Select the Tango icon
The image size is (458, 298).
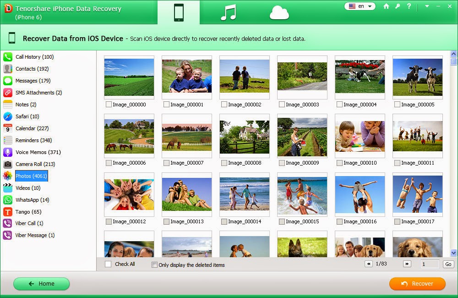(x=8, y=212)
